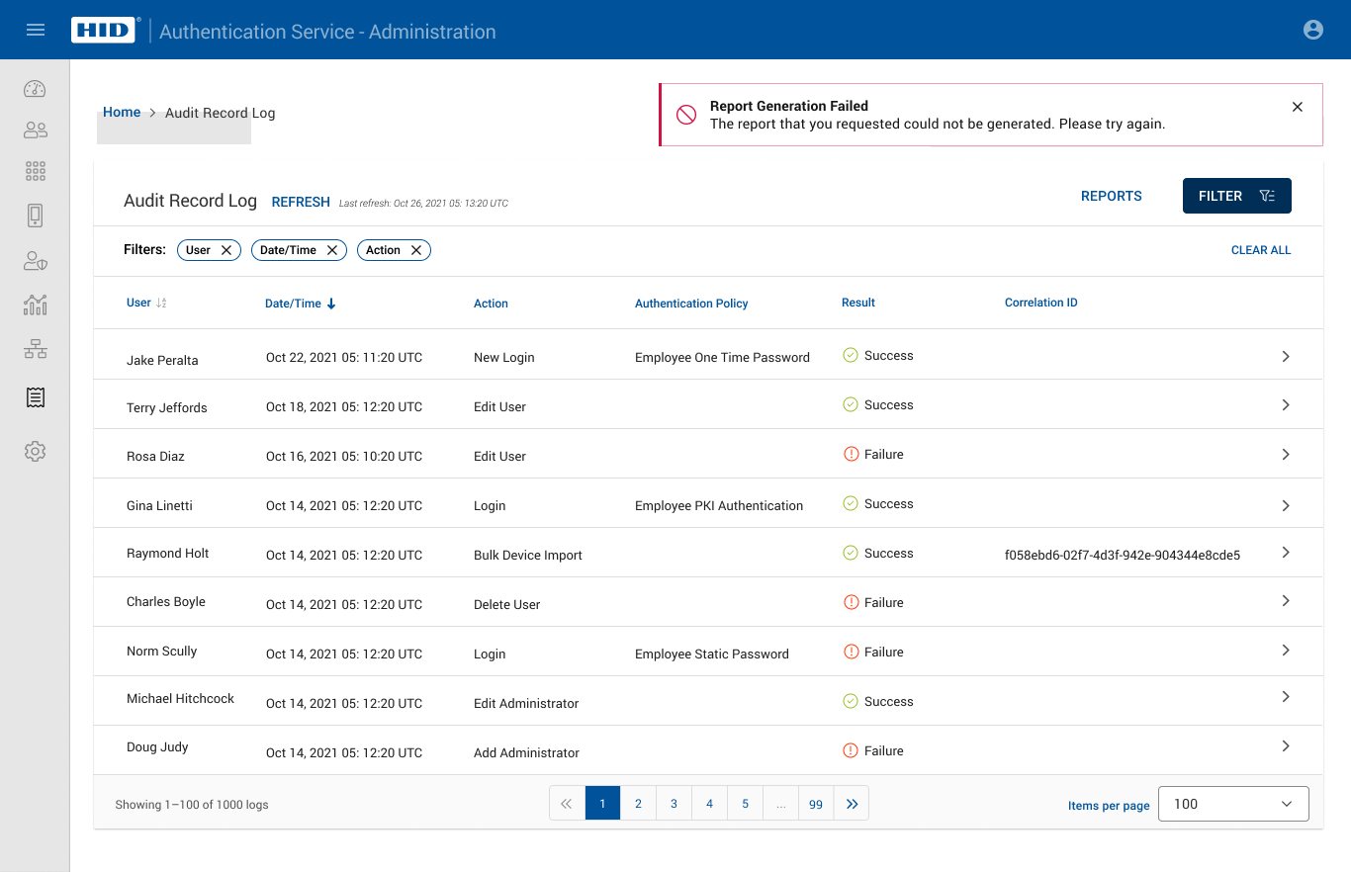Viewport: 1351px width, 872px height.
Task: Click the Correlation ID value f058ebd6
Action: click(1123, 555)
